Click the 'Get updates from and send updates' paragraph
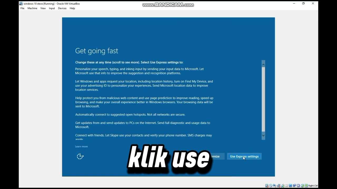337x189 pixels. tap(142, 125)
